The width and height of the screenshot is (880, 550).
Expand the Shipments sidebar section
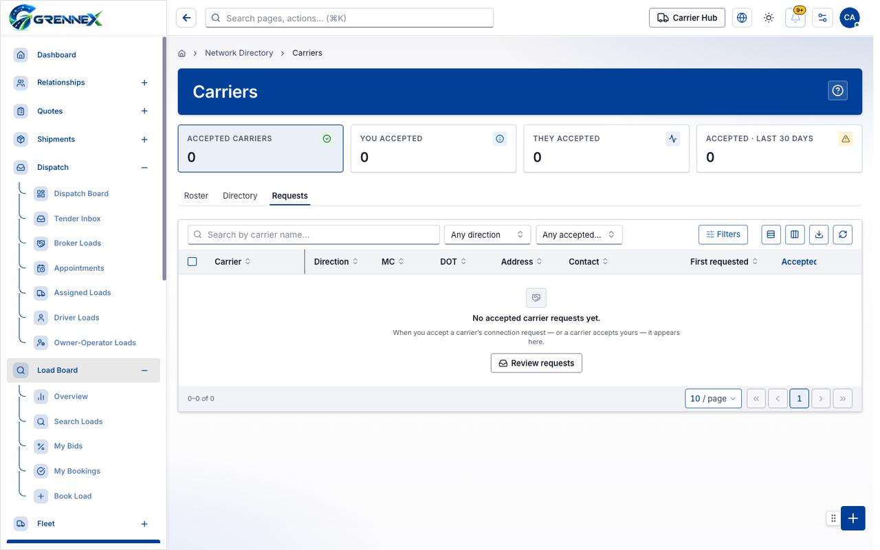(x=144, y=140)
